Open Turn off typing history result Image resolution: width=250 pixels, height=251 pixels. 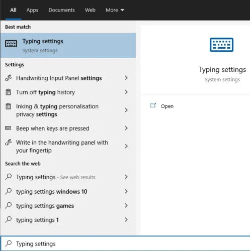point(68,92)
